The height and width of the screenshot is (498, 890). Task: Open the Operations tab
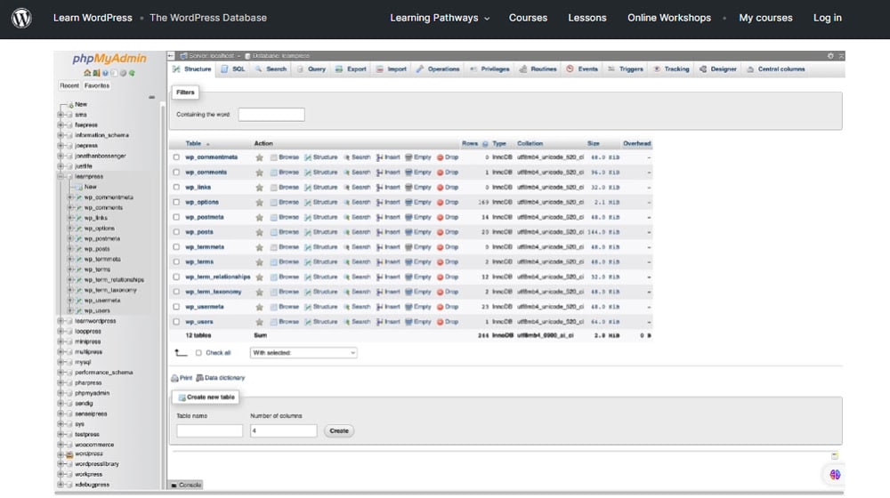pos(438,69)
